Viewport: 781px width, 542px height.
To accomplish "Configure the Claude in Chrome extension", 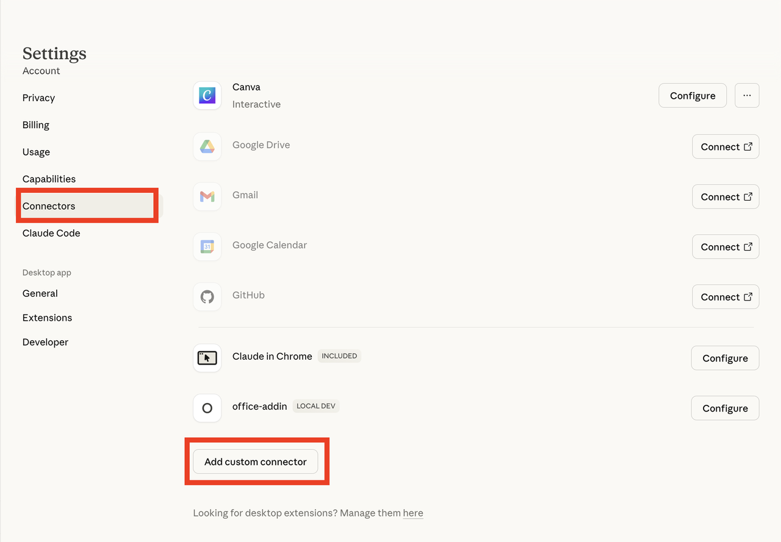I will [725, 358].
